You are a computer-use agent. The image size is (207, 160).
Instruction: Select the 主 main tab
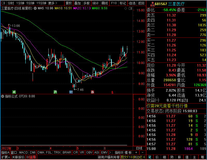194,157
